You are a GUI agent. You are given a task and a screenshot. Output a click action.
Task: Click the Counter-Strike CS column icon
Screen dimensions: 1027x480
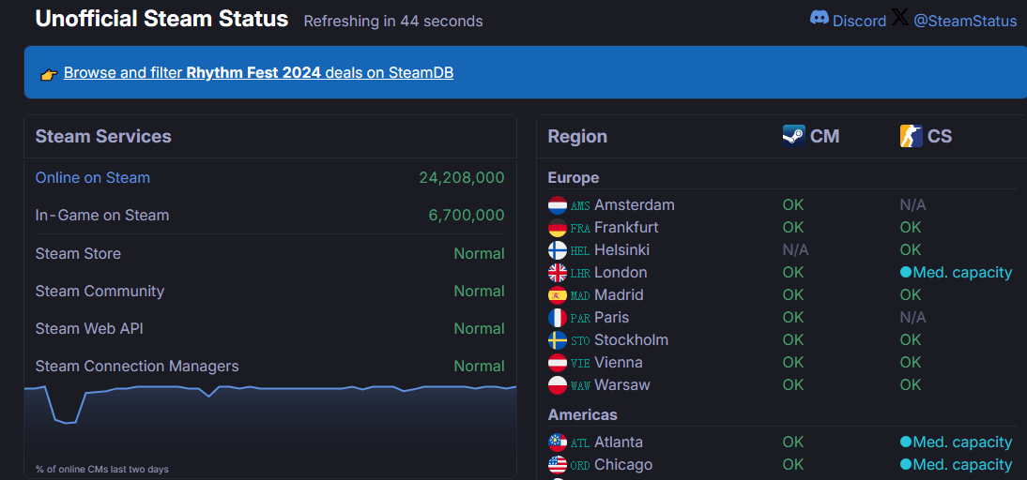tap(911, 136)
